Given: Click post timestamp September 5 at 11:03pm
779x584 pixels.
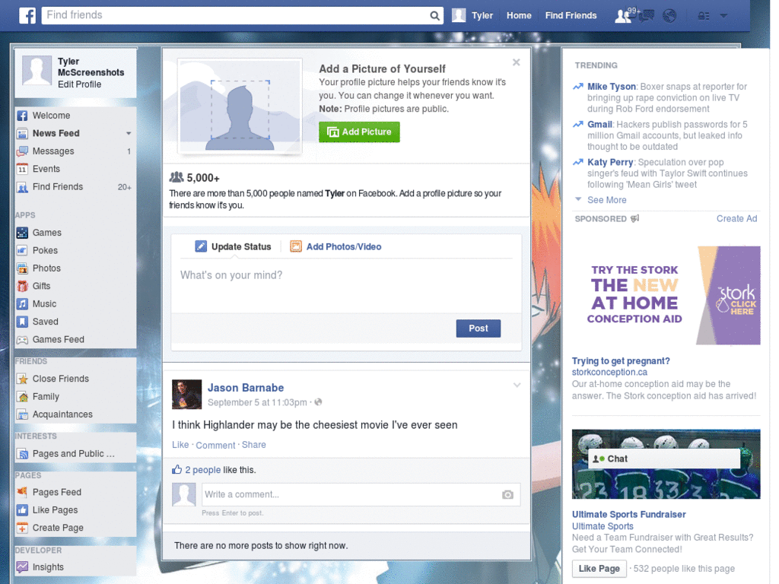Looking at the screenshot, I should tap(257, 403).
